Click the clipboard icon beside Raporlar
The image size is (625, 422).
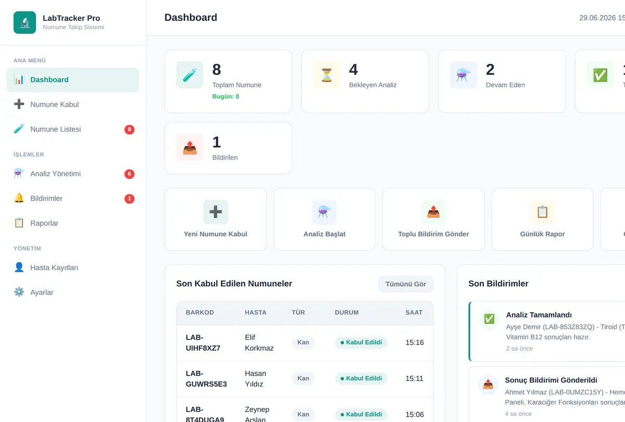[19, 223]
